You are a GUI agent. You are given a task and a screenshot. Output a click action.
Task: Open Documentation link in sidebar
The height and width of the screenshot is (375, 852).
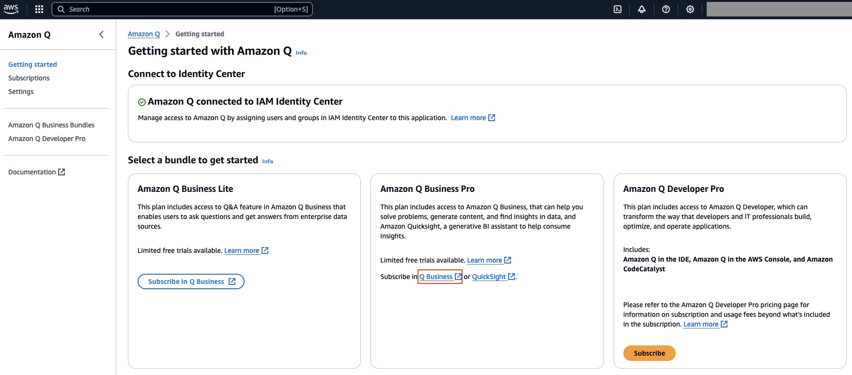[x=36, y=172]
